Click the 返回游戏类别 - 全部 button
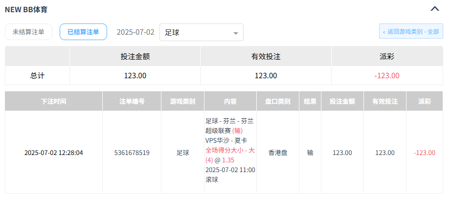 [411, 31]
